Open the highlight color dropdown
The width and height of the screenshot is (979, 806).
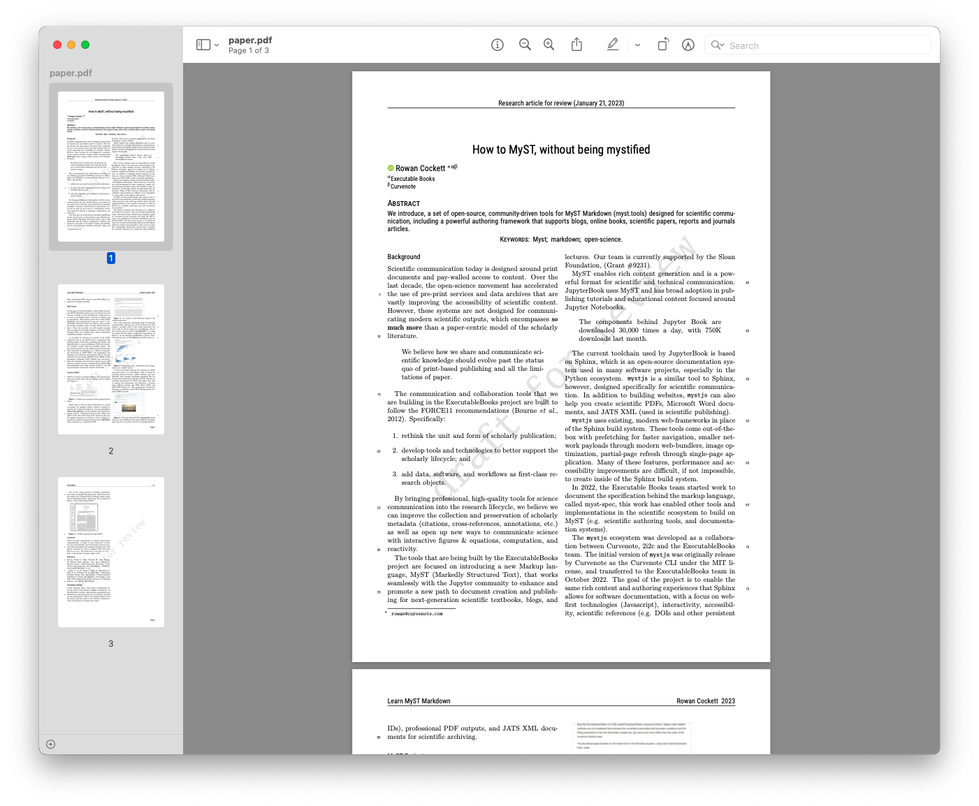coord(638,44)
